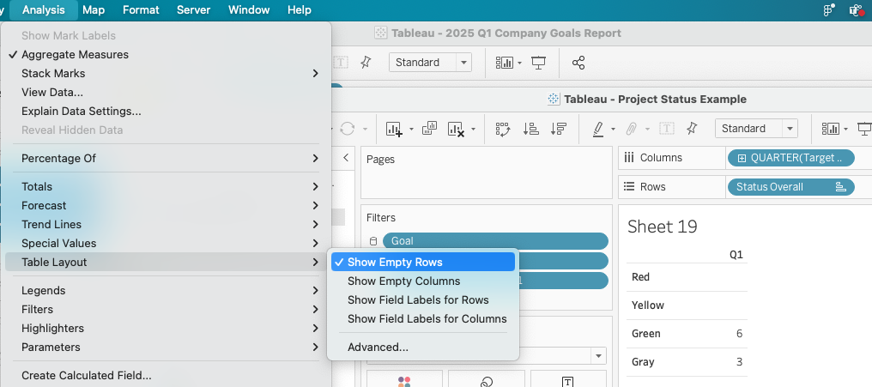Collapse the side pane using the chevron arrow
This screenshot has width=872, height=387.
pyautogui.click(x=345, y=157)
